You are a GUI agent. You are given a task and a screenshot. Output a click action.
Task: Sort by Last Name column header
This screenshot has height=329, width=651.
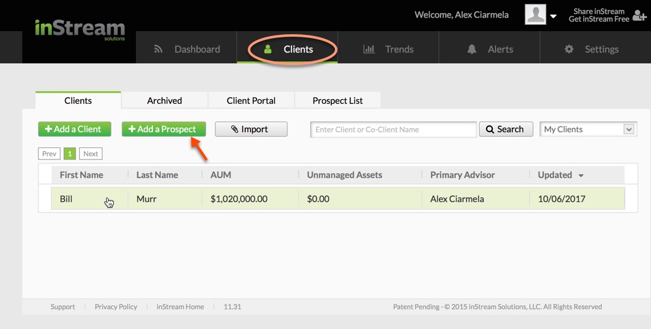tap(157, 175)
